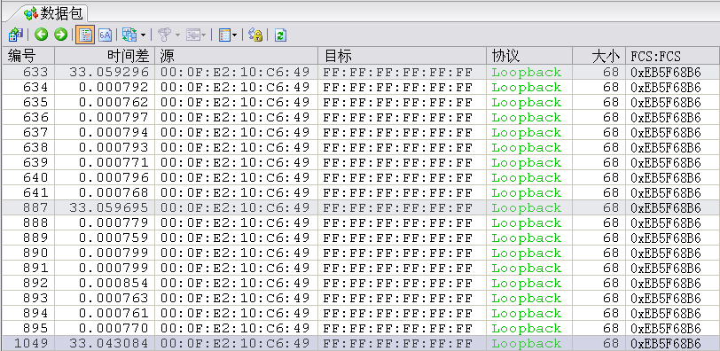Viewport: 720px width, 351px height.
Task: Sort by the 编号 column header
Action: [x=28, y=56]
